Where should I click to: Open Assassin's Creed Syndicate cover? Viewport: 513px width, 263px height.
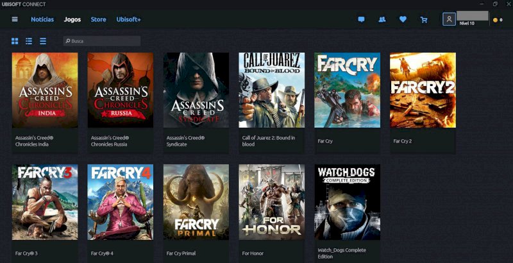pyautogui.click(x=196, y=90)
